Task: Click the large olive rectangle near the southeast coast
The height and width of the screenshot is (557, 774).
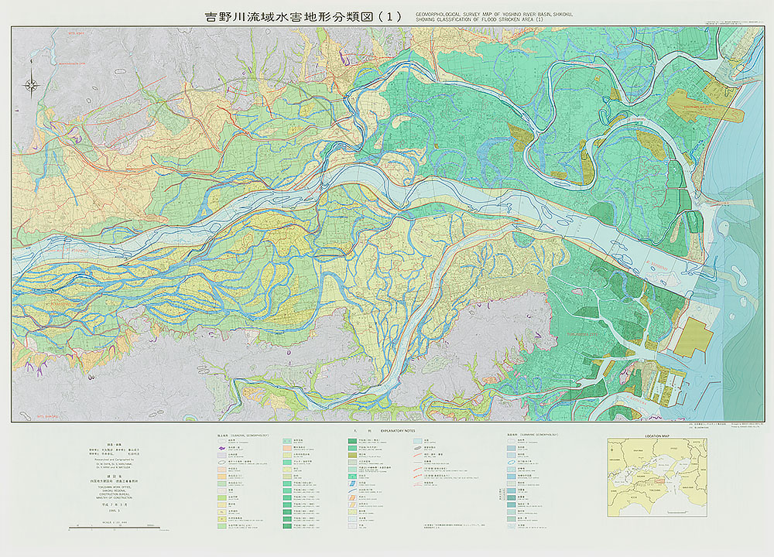Action: pyautogui.click(x=694, y=336)
